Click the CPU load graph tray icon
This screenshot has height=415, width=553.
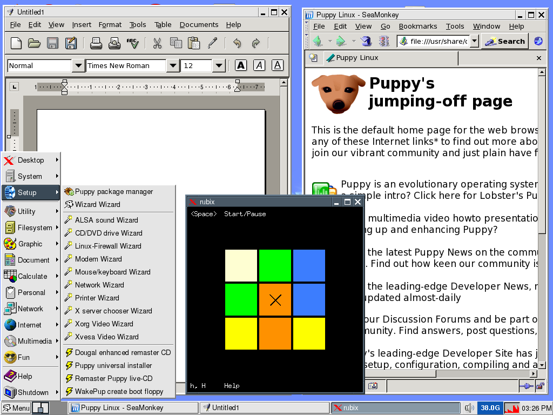512,409
